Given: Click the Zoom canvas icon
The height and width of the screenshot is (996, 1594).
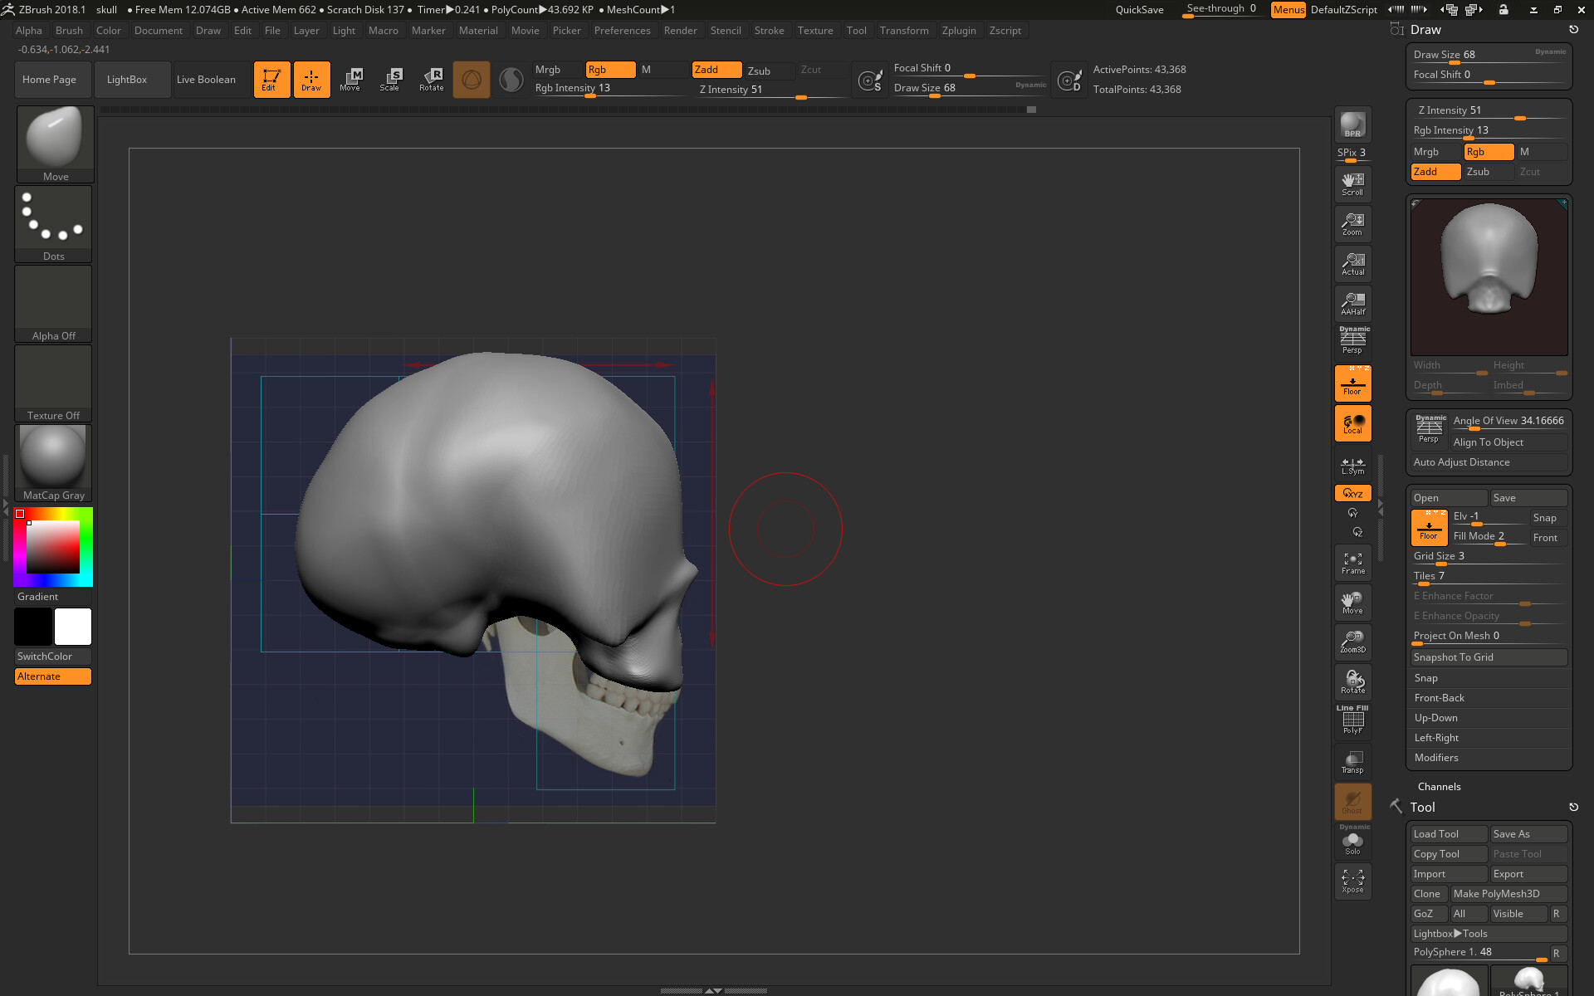Looking at the screenshot, I should pyautogui.click(x=1352, y=224).
